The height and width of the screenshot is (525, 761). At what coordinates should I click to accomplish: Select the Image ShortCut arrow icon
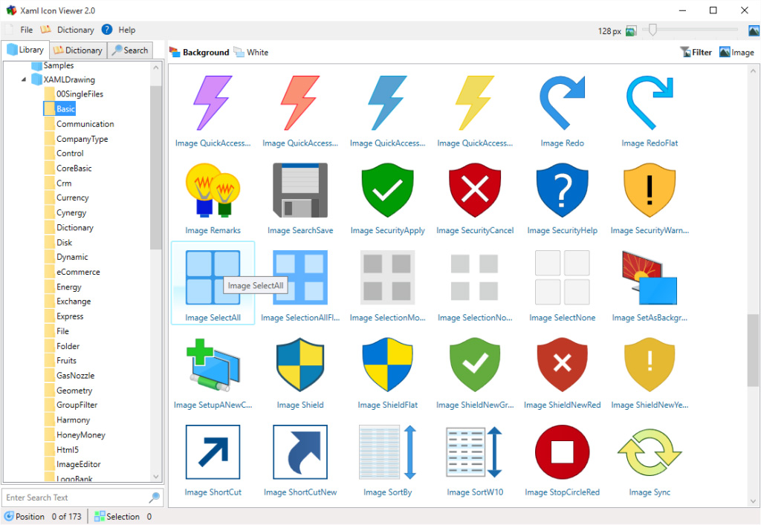pyautogui.click(x=213, y=451)
